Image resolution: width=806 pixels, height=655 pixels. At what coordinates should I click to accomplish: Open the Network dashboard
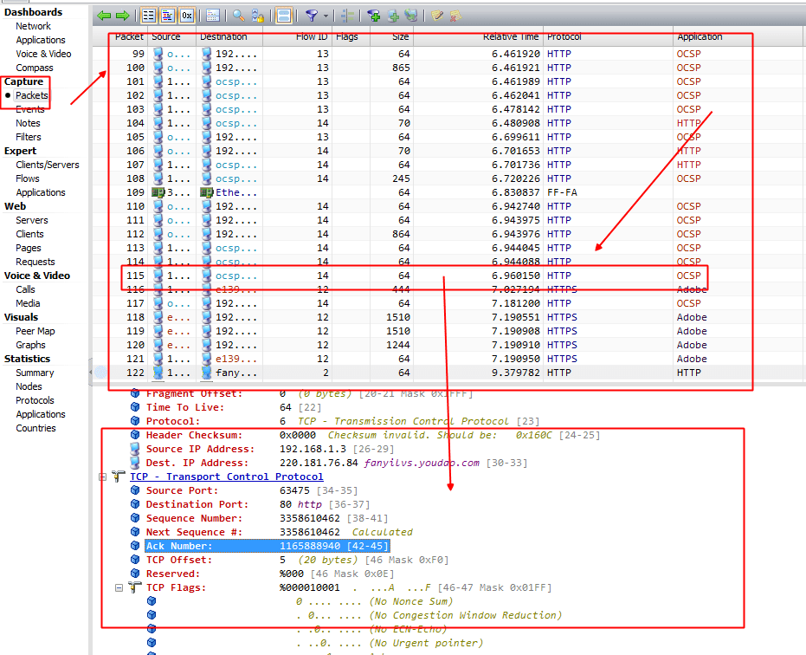click(33, 26)
